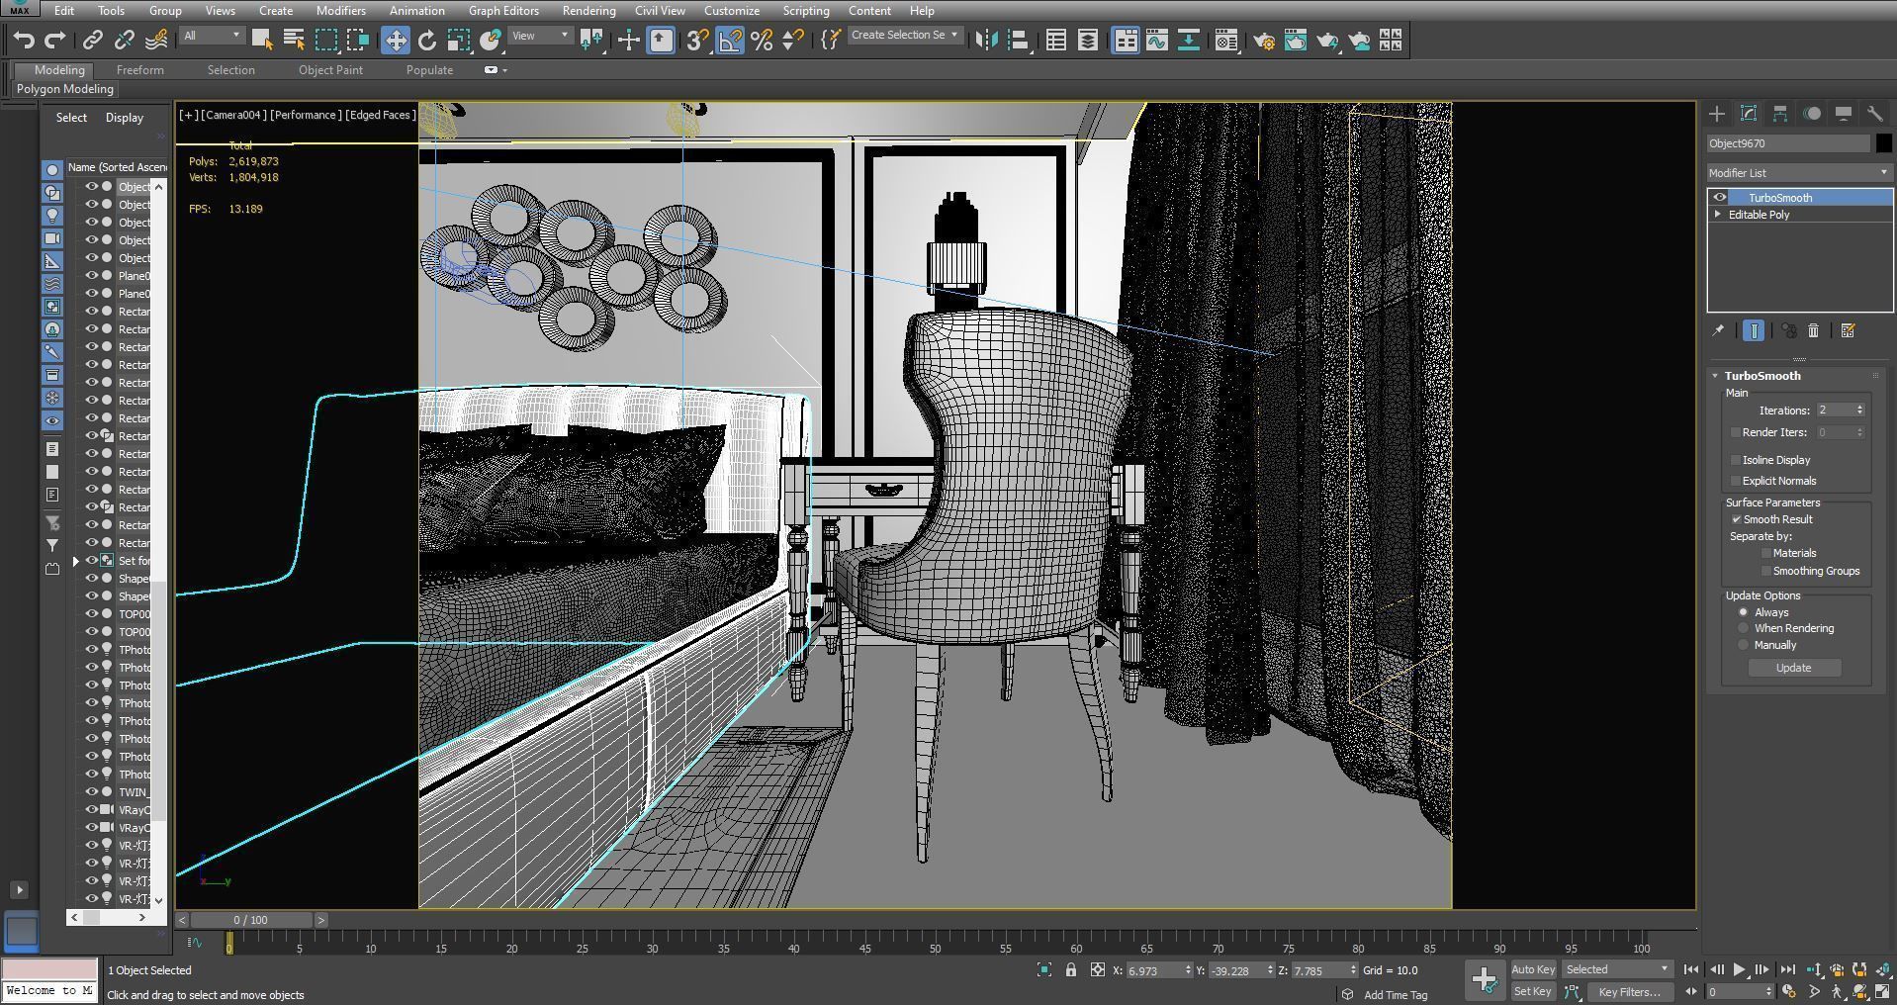1897x1005 pixels.
Task: Open the Display command panel tab
Action: (1844, 113)
